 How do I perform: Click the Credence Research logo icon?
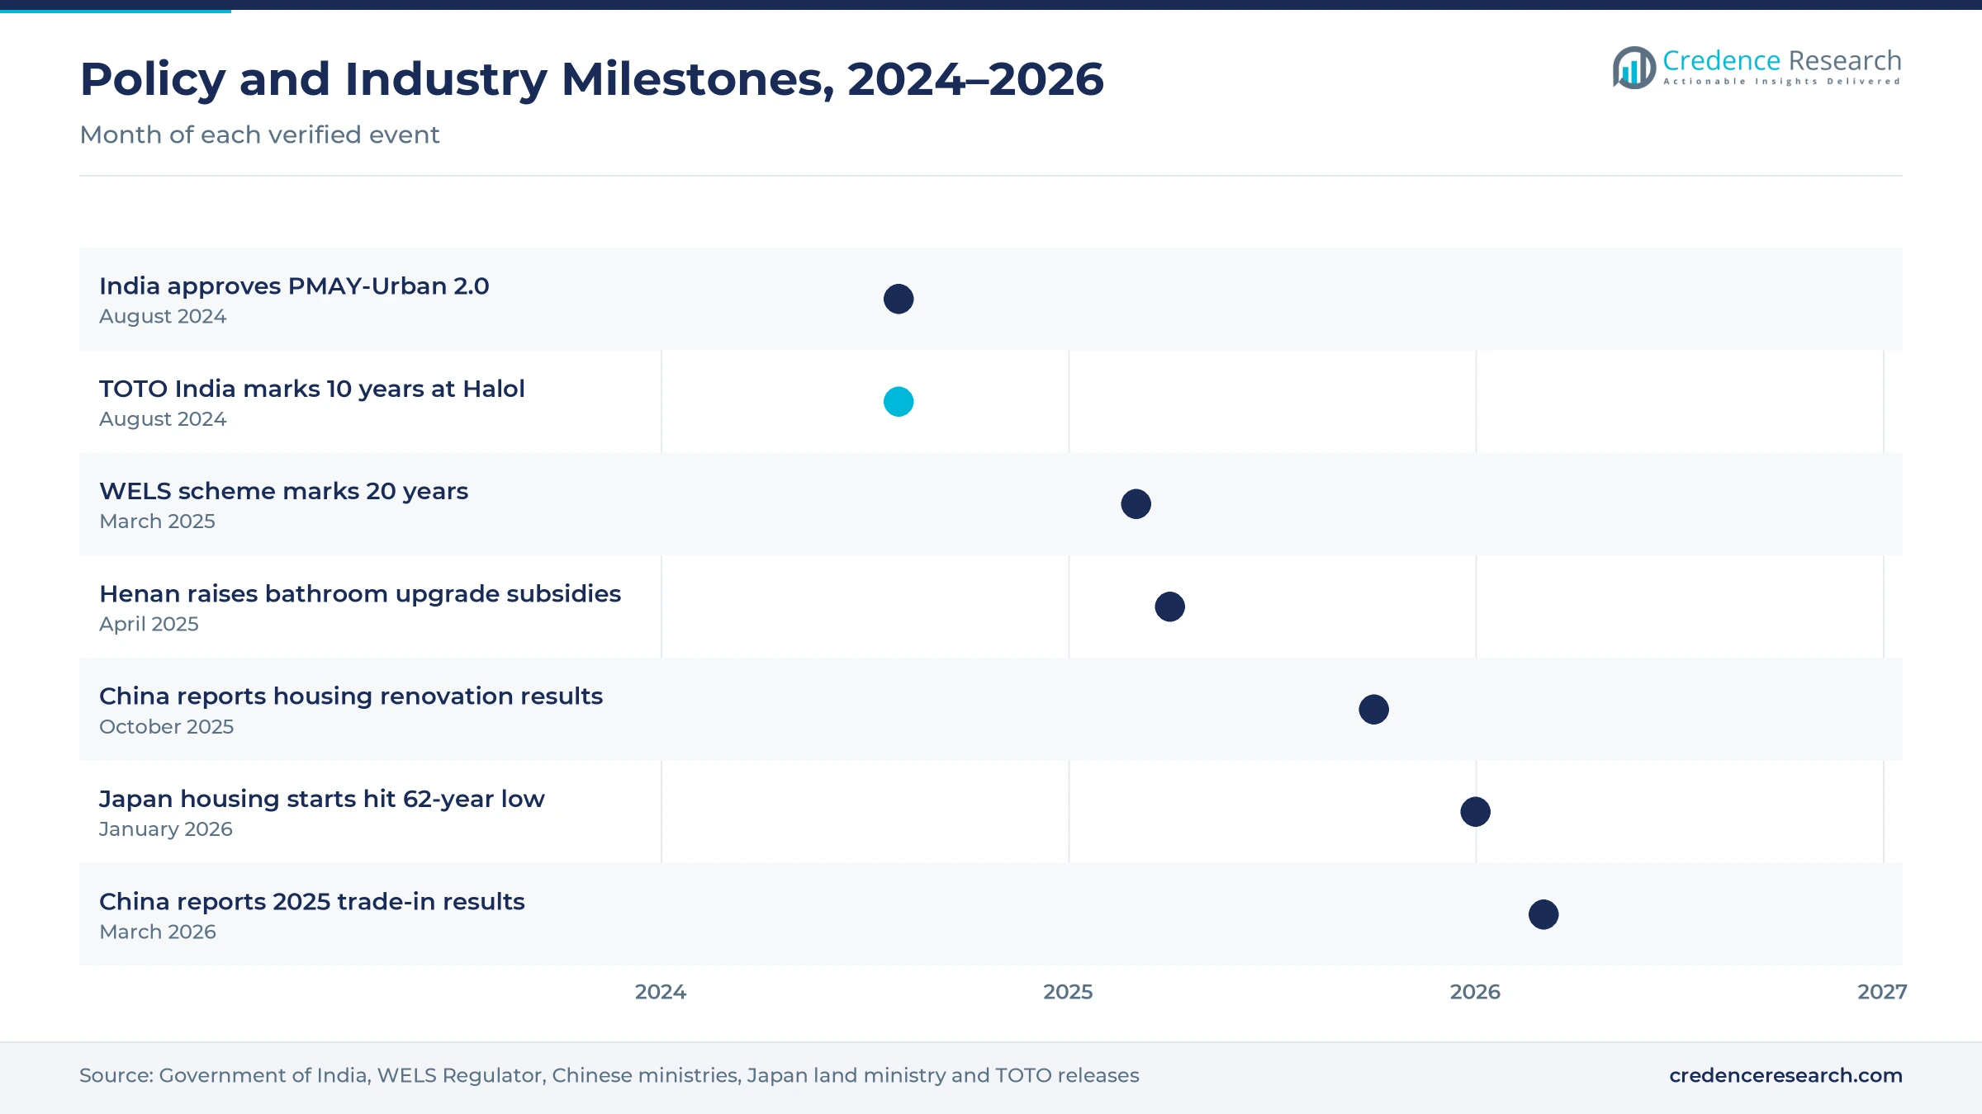[x=1634, y=68]
